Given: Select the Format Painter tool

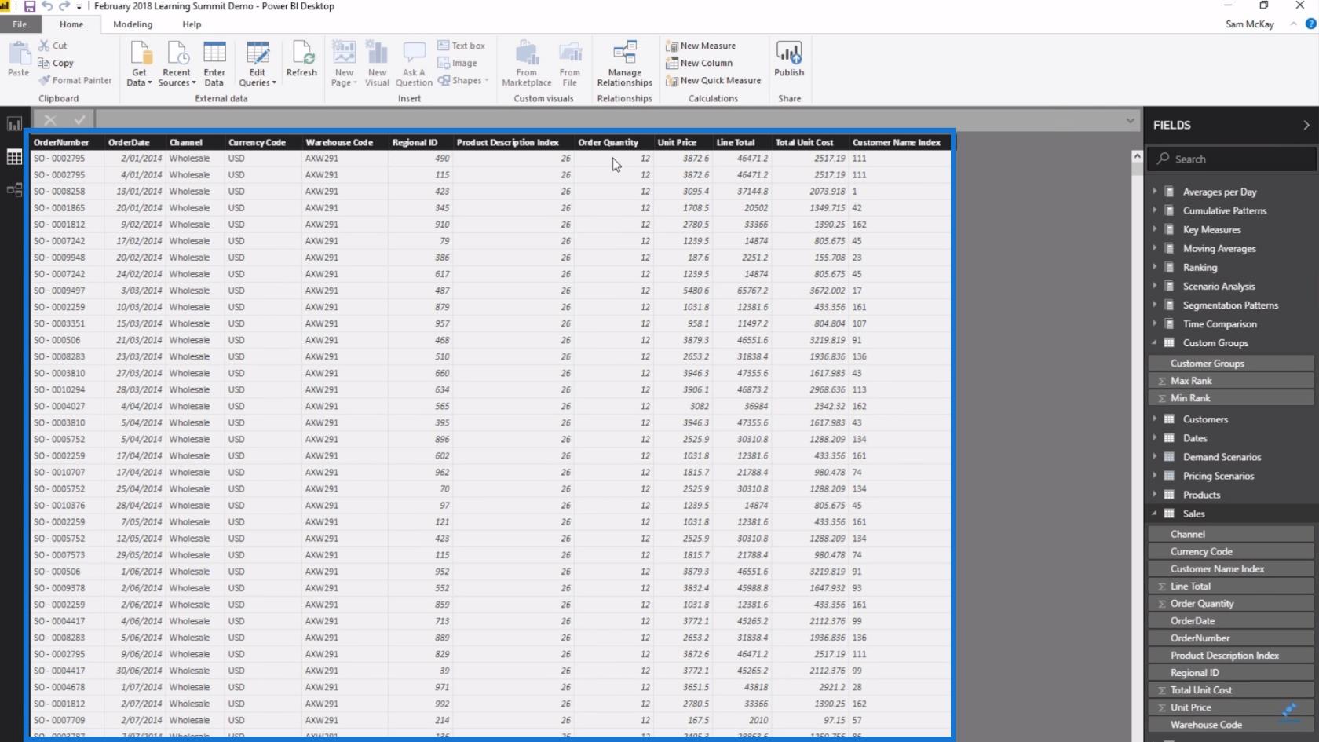Looking at the screenshot, I should [x=75, y=80].
